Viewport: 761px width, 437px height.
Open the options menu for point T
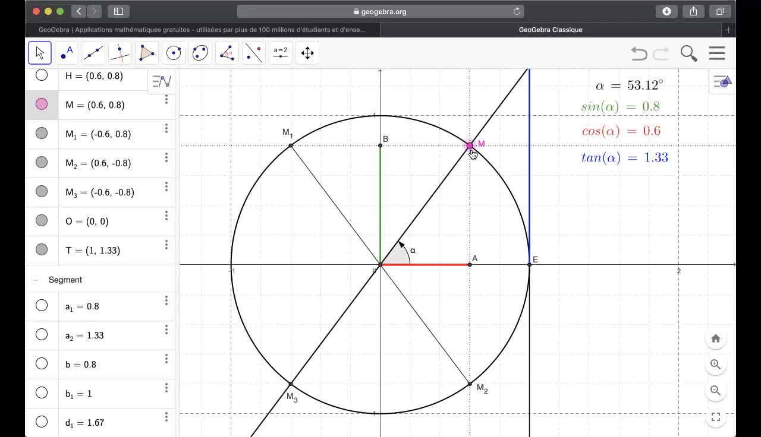166,245
